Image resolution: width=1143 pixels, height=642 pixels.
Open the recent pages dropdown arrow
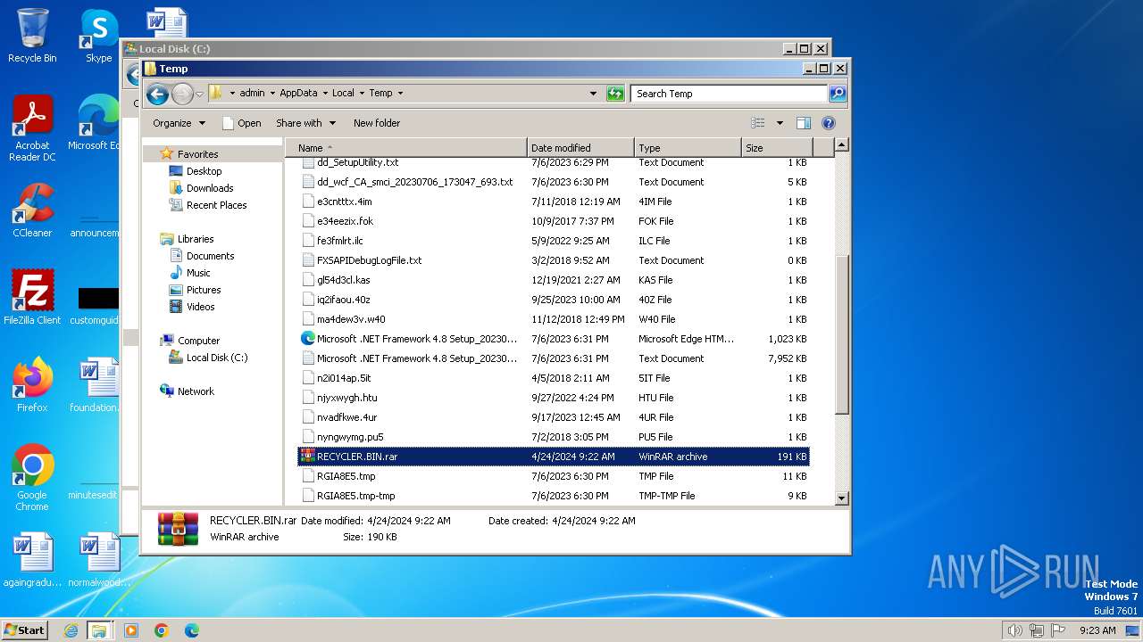click(x=200, y=94)
